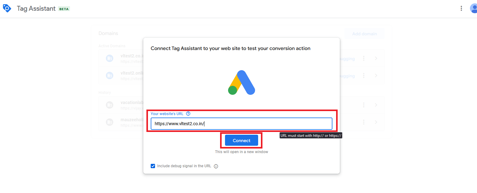This screenshot has height=193, width=477.
Task: Open the account profile avatar
Action: pos(474,8)
